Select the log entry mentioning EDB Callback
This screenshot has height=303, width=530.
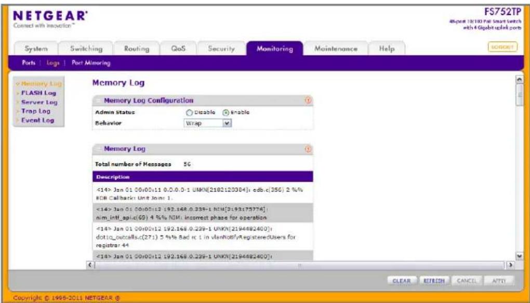[x=203, y=194]
